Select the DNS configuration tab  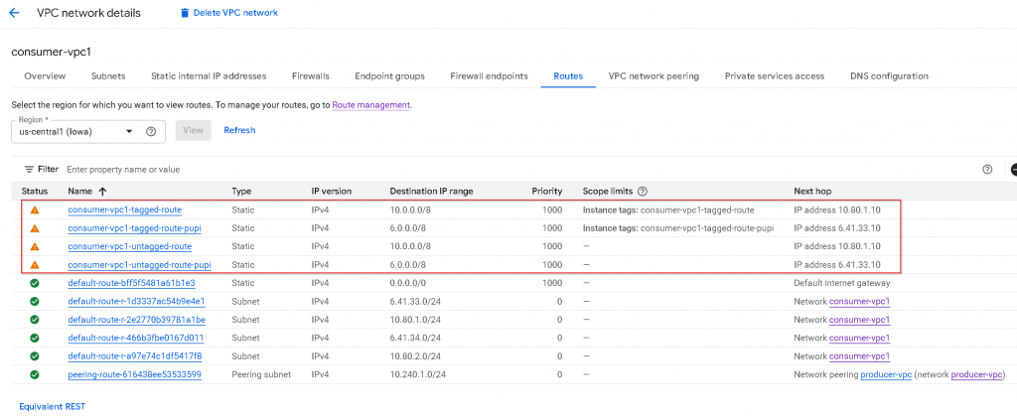[x=889, y=76]
